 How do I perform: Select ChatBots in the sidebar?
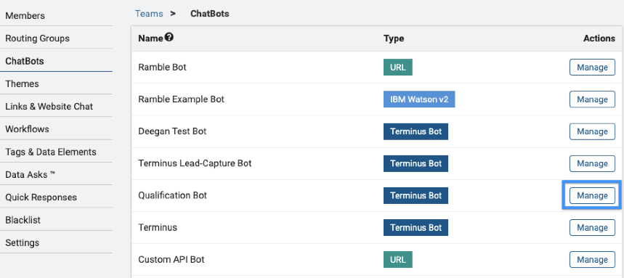coord(25,61)
